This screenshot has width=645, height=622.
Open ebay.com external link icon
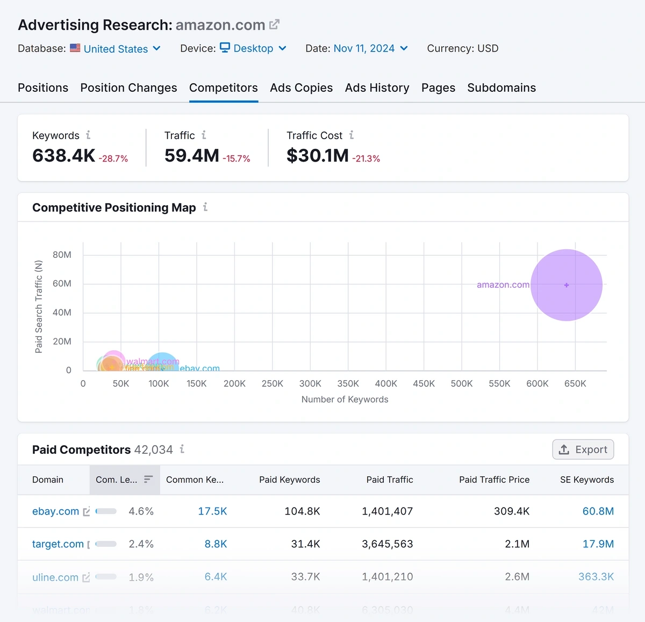[87, 512]
